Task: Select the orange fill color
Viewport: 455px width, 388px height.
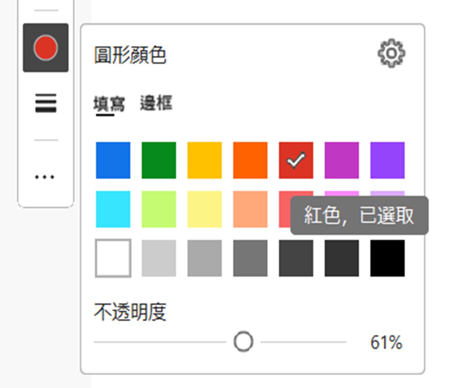Action: [250, 159]
